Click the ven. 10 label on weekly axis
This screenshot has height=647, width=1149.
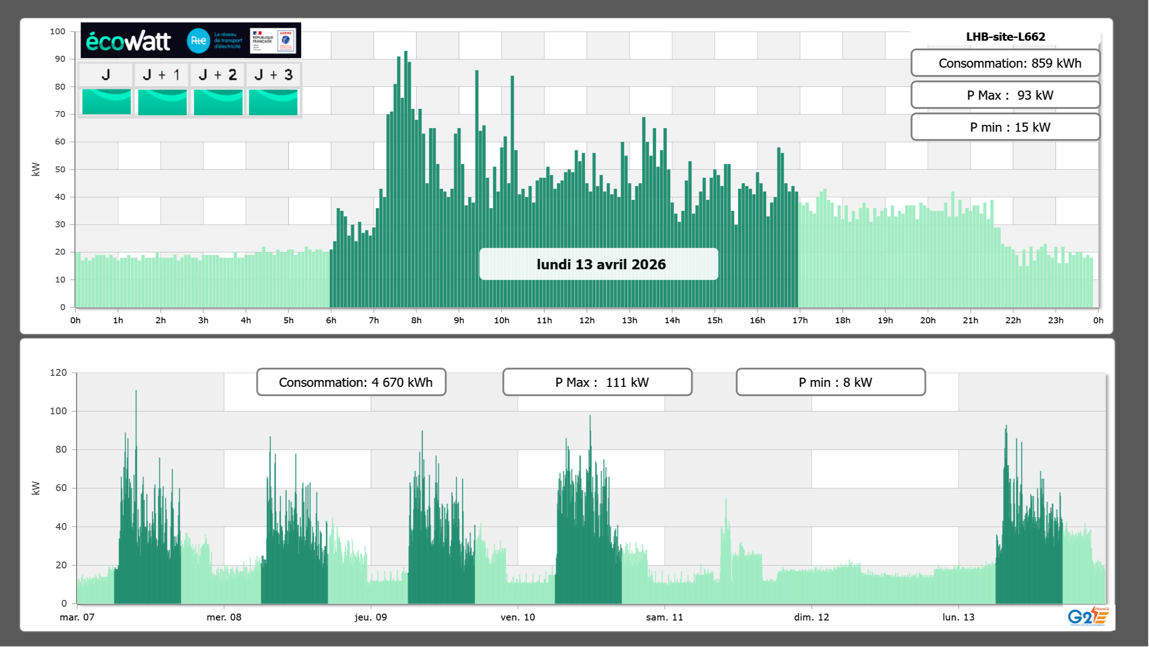[x=518, y=617]
